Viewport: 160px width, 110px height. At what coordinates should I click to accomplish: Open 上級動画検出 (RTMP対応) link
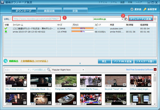coord(34,61)
